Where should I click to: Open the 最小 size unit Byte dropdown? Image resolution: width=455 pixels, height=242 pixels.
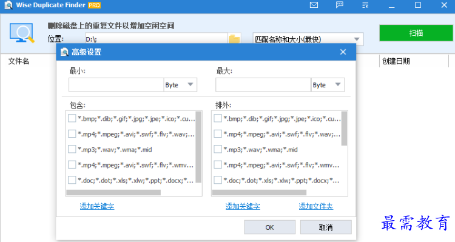(180, 85)
